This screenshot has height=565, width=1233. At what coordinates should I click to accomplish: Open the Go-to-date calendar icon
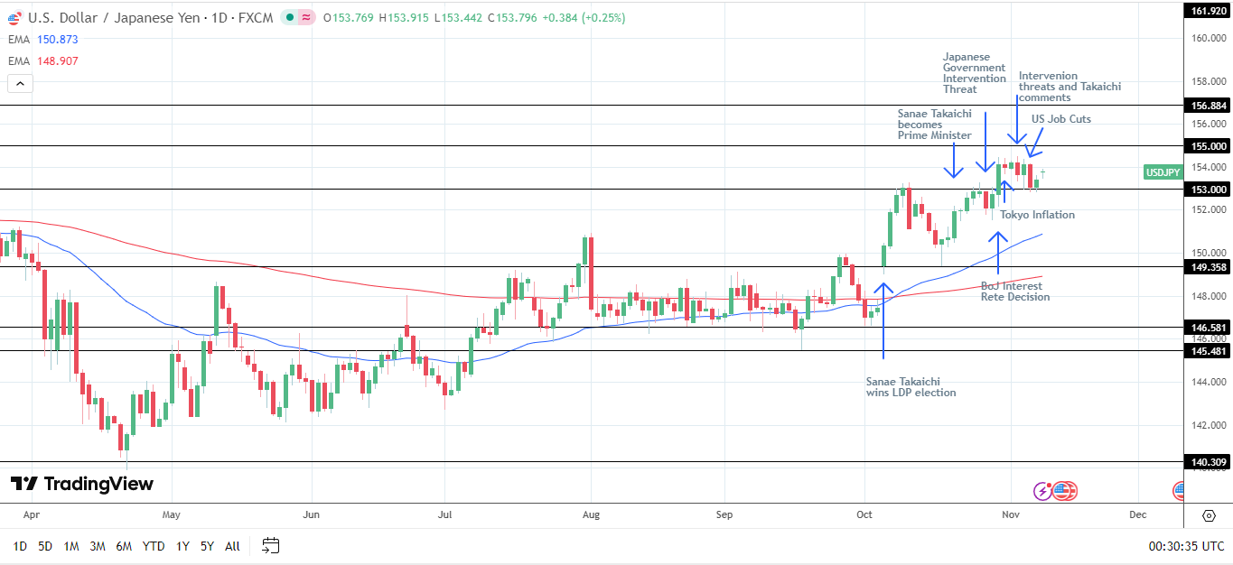click(x=268, y=545)
